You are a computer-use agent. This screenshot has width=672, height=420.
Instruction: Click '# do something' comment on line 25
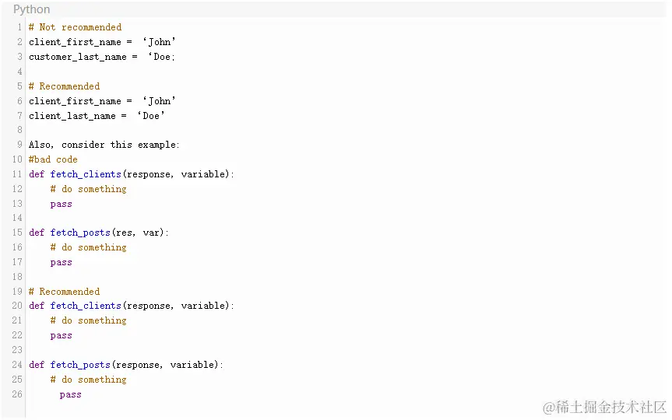tap(88, 380)
